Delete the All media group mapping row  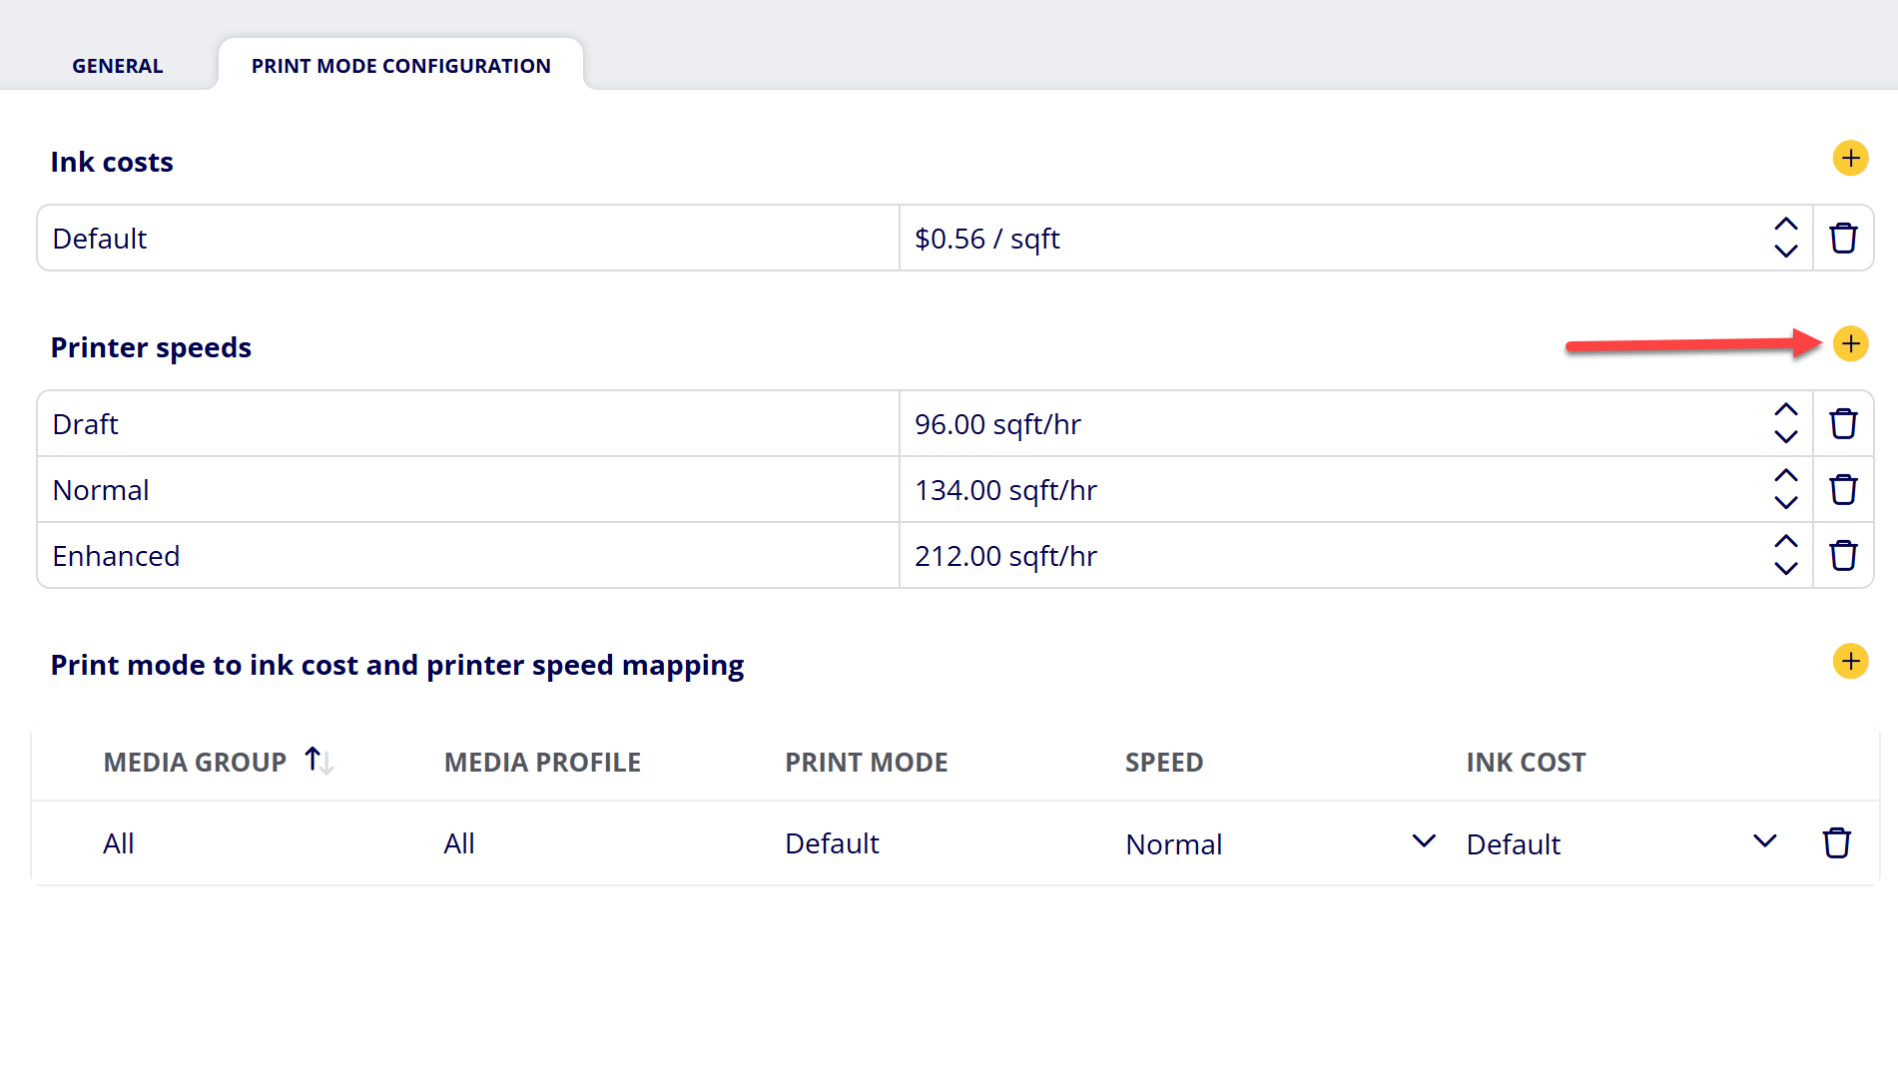click(x=1836, y=843)
